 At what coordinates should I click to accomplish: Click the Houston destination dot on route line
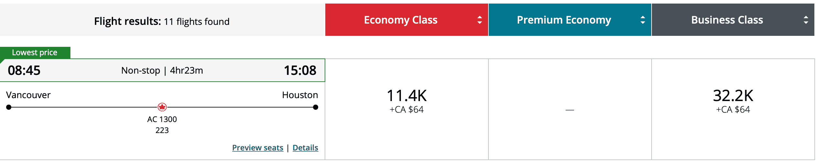point(316,107)
